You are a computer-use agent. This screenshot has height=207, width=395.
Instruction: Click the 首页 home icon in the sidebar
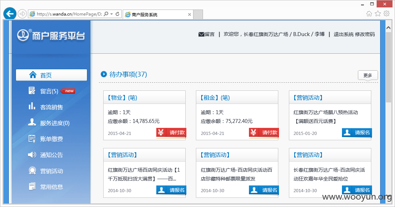[x=33, y=75]
